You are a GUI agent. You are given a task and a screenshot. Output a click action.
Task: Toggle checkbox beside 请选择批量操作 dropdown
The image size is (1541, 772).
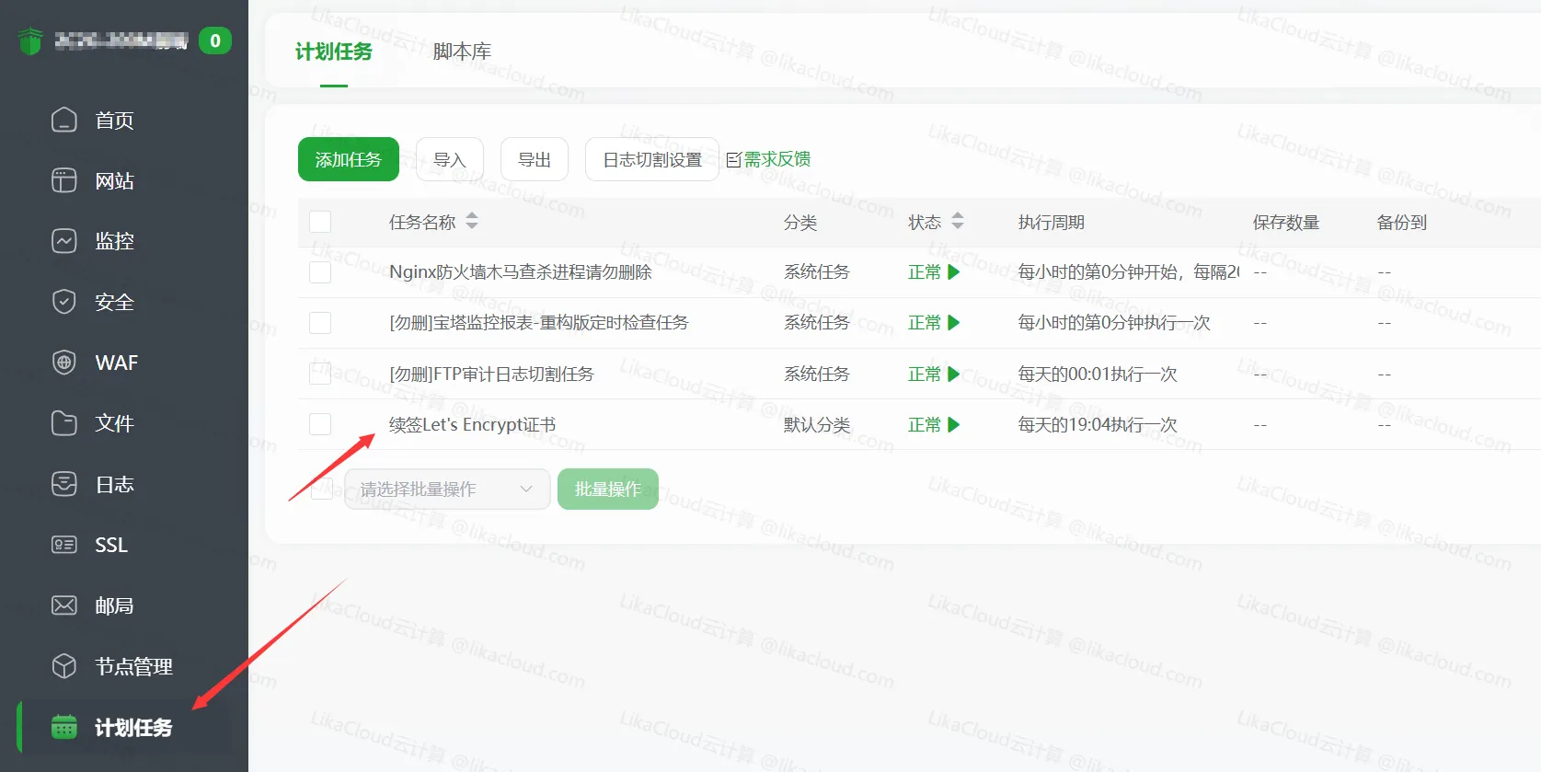click(x=321, y=489)
